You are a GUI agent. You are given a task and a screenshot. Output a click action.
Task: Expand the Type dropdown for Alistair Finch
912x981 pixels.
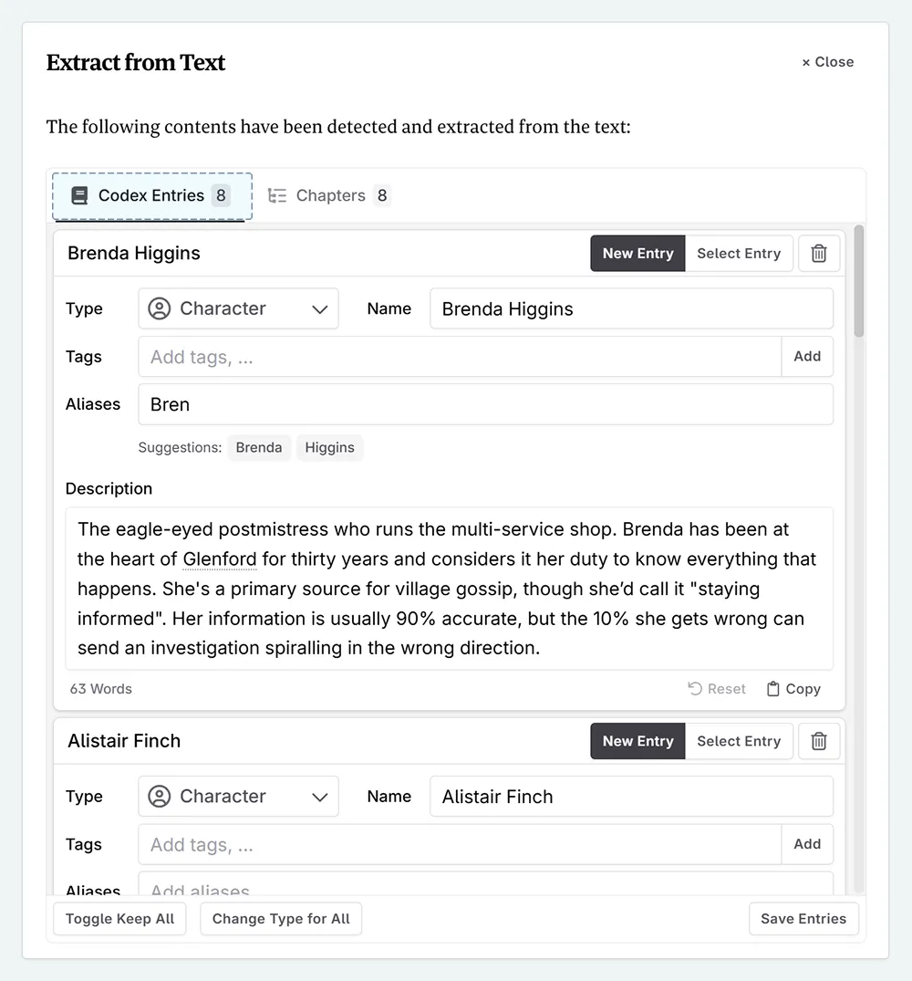tap(319, 797)
